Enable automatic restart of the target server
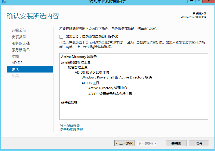This screenshot has width=215, height=151. point(61,37)
